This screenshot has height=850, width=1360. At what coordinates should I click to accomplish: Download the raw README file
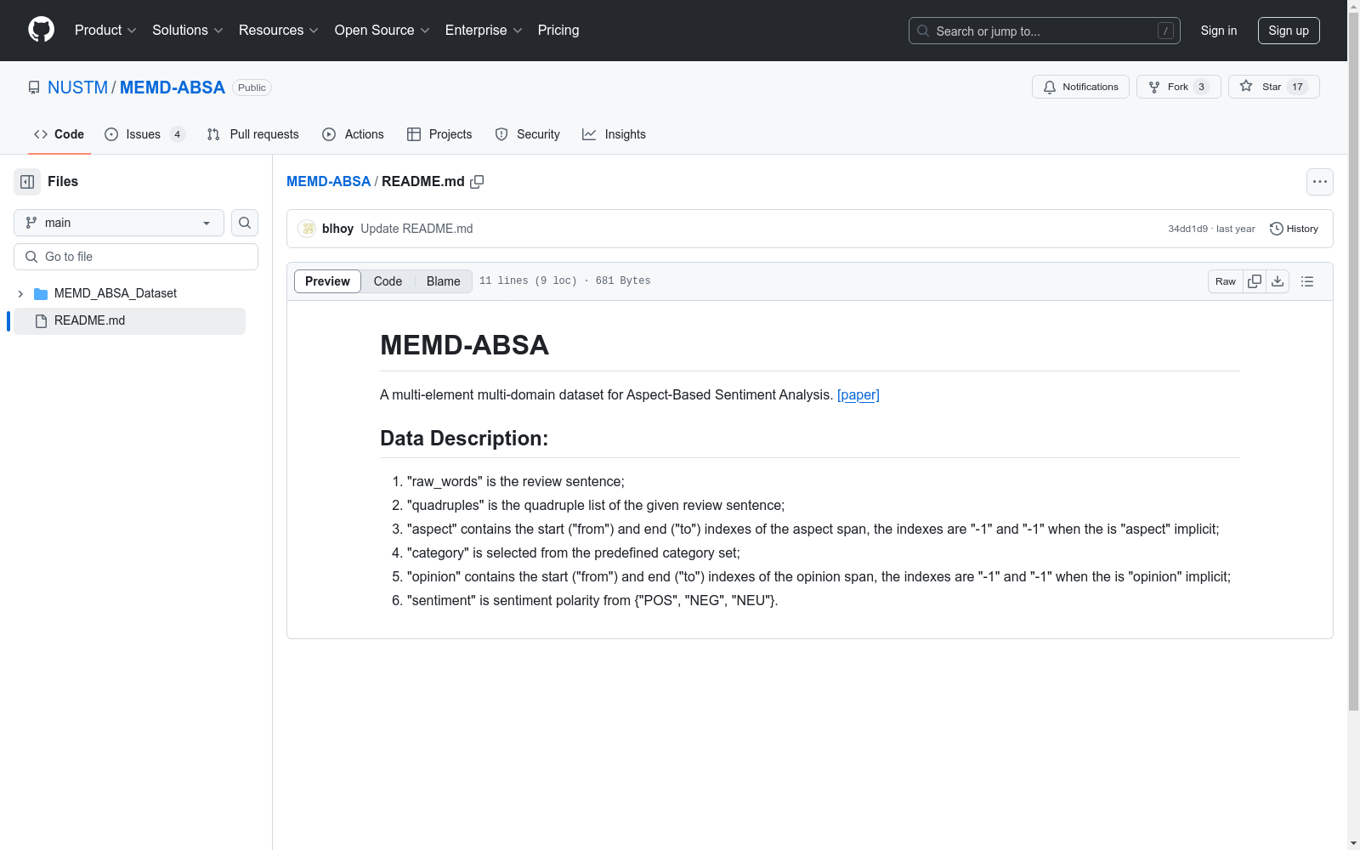click(1278, 280)
